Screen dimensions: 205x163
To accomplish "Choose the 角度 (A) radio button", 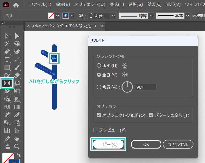I will pyautogui.click(x=99, y=87).
